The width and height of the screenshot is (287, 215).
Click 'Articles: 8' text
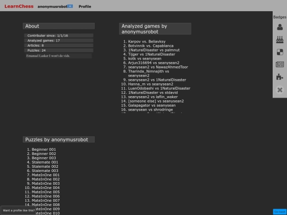click(36, 45)
